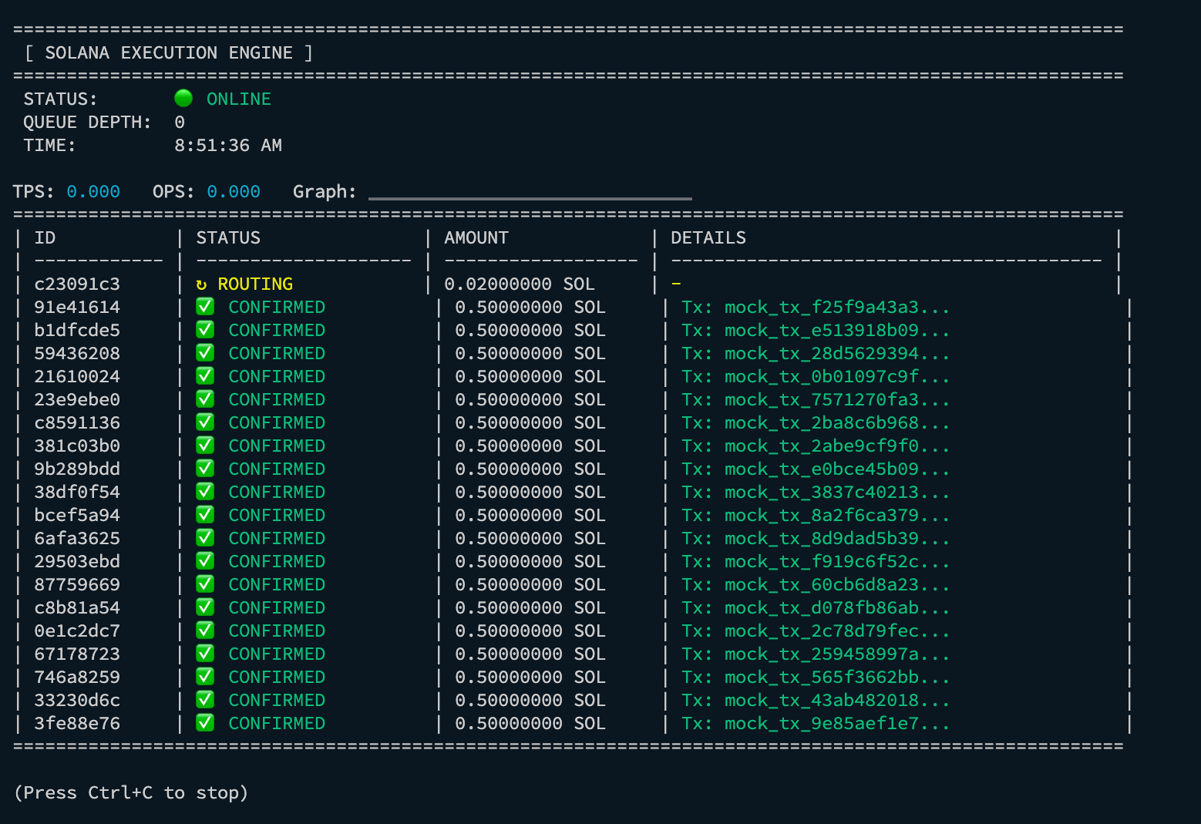Click the green checkmark in row 38df0f54

pos(205,491)
